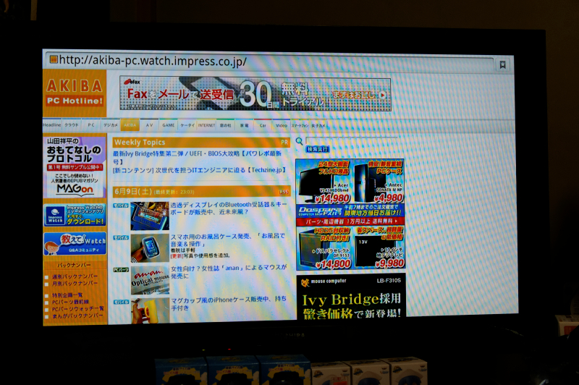The image size is (579, 385).
Task: Open the Impress Watch app download banner
Action: point(75,216)
